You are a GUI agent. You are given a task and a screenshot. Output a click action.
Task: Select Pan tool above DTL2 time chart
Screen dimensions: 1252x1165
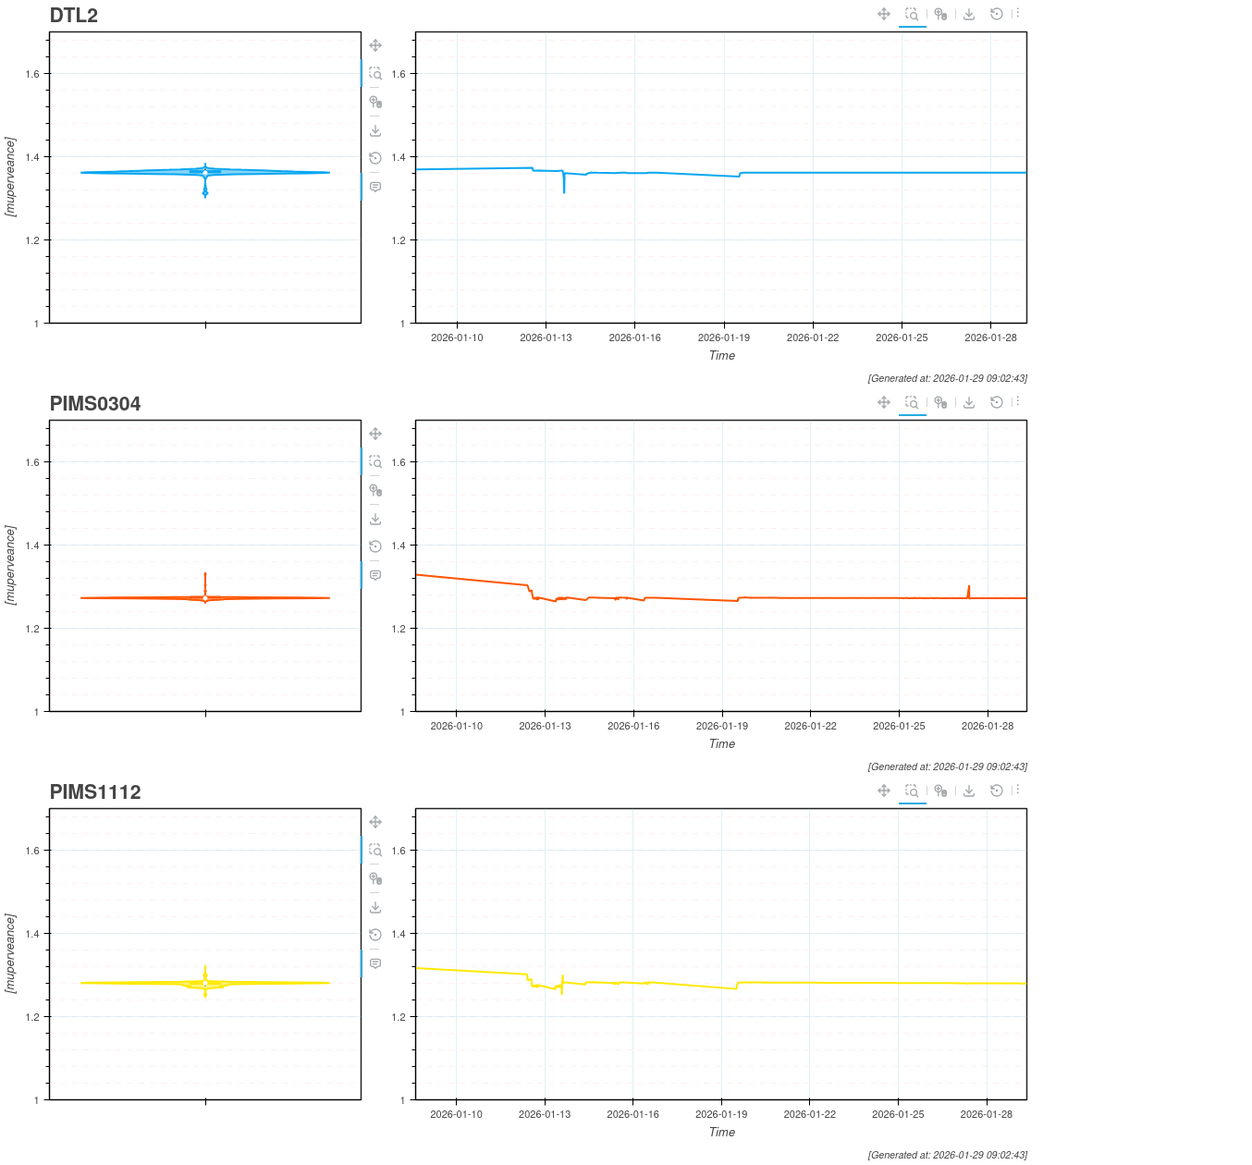coord(884,14)
